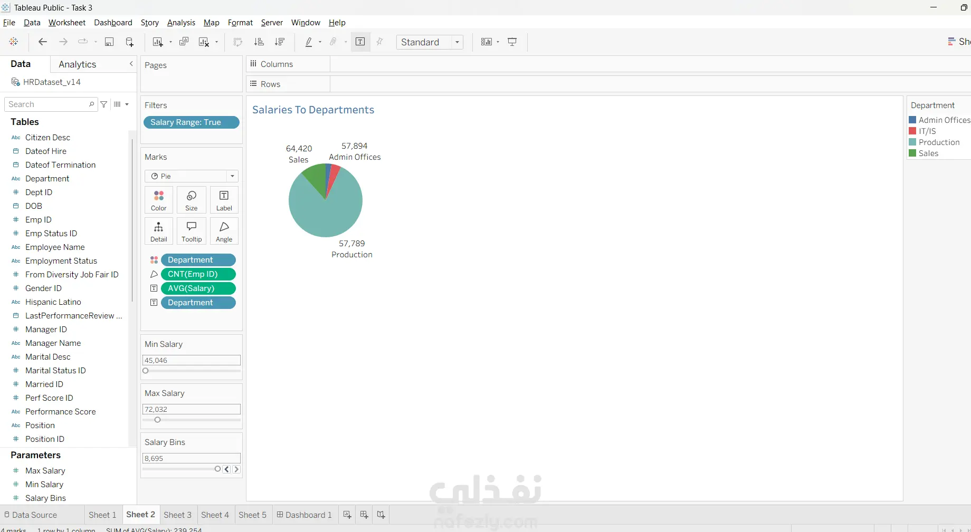Click the Min Salary slider handle
The width and height of the screenshot is (971, 532).
tap(146, 371)
